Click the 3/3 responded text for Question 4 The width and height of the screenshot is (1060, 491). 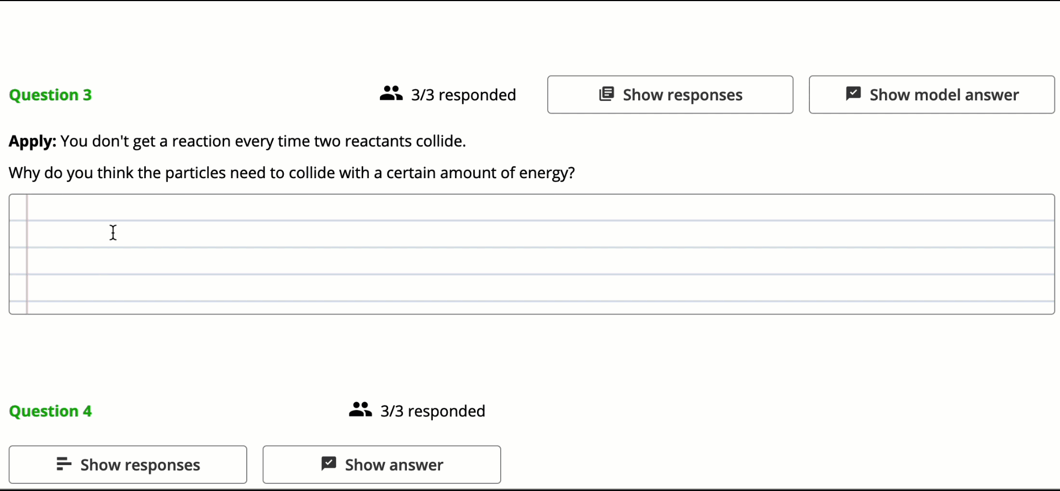pyautogui.click(x=433, y=411)
